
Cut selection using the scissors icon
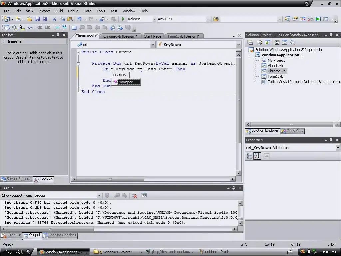(x=54, y=19)
